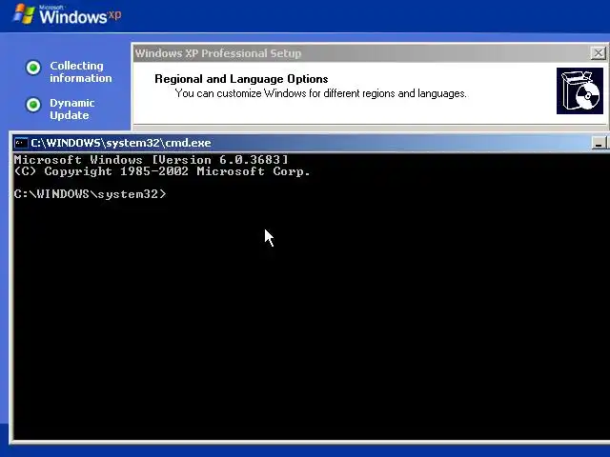Click the cmd.exe title bar system icon
610x457 pixels.
click(21, 143)
